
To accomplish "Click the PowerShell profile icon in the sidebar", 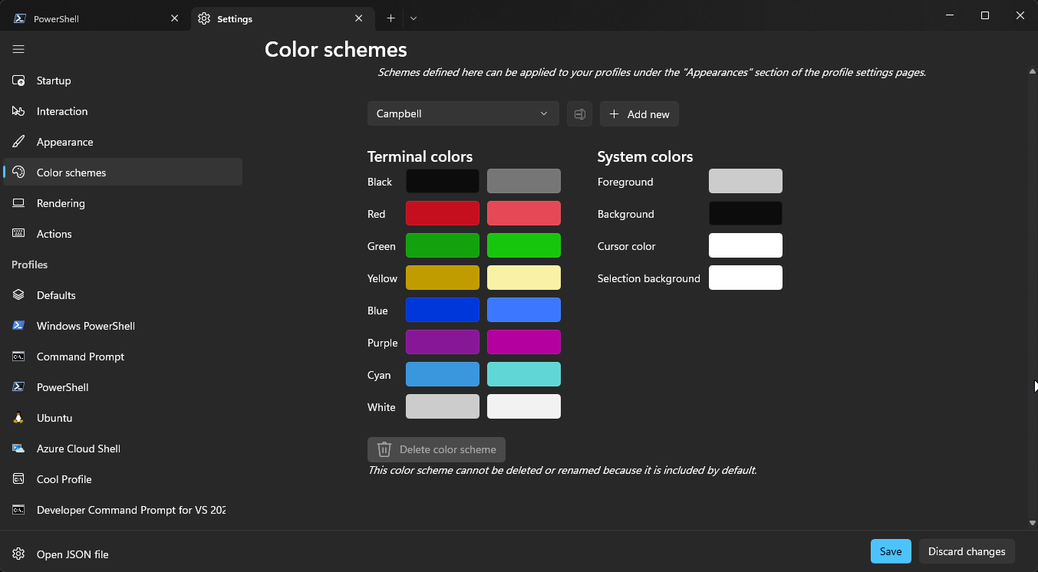I will (x=19, y=387).
